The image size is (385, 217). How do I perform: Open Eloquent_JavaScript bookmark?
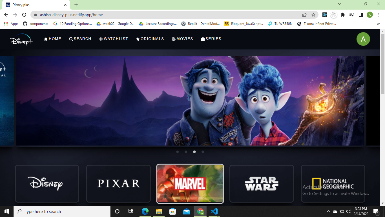tap(244, 24)
